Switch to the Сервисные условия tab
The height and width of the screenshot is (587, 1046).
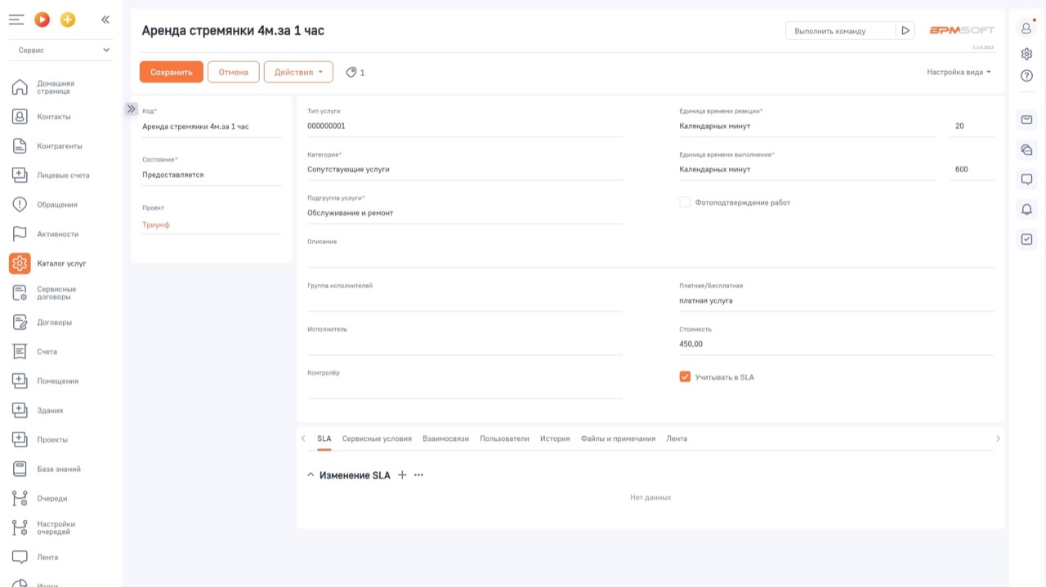377,438
